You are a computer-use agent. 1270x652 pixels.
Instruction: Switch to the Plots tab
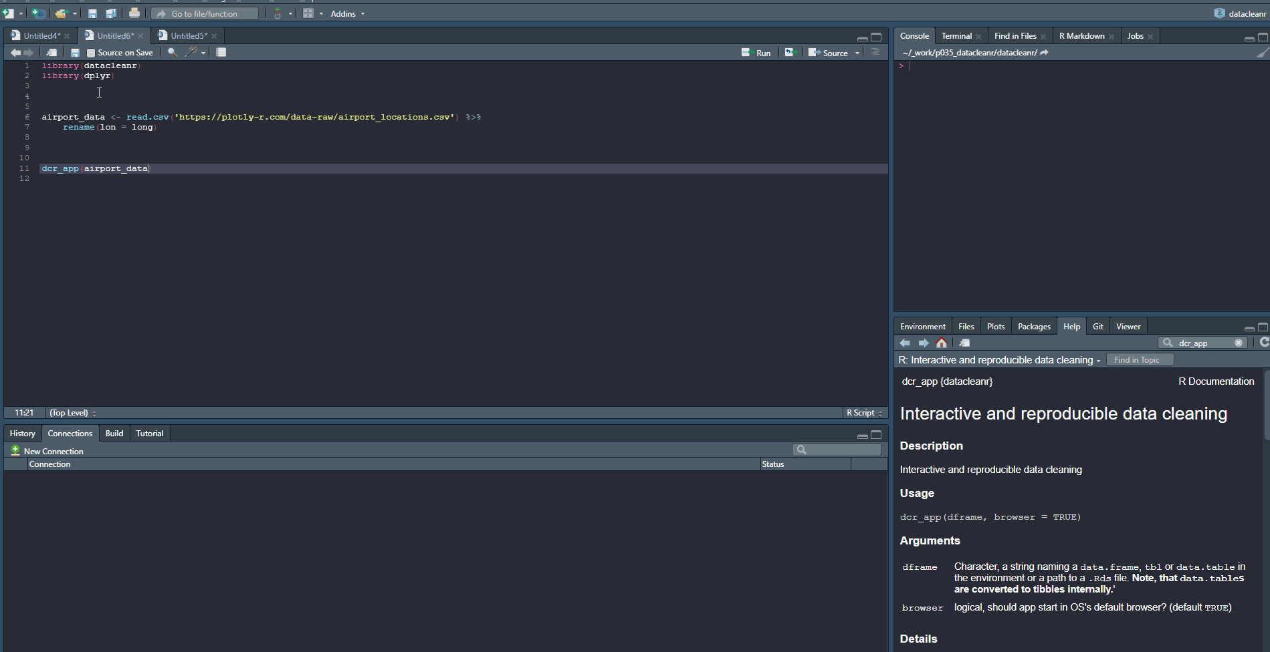click(x=996, y=327)
